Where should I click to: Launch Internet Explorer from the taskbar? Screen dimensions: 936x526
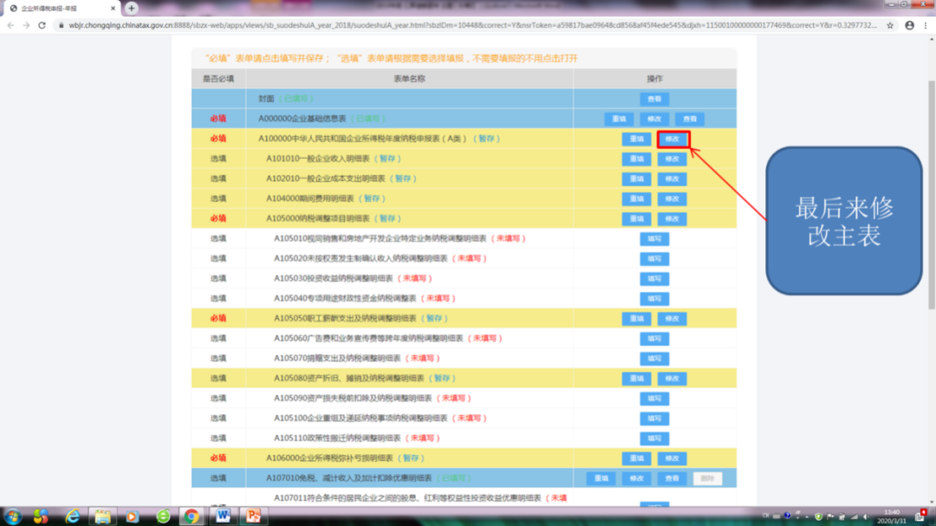point(72,516)
